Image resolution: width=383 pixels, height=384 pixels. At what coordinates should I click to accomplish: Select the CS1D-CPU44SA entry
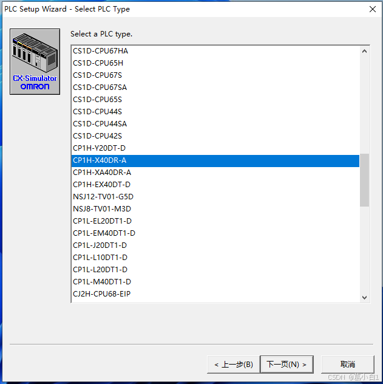pos(215,124)
